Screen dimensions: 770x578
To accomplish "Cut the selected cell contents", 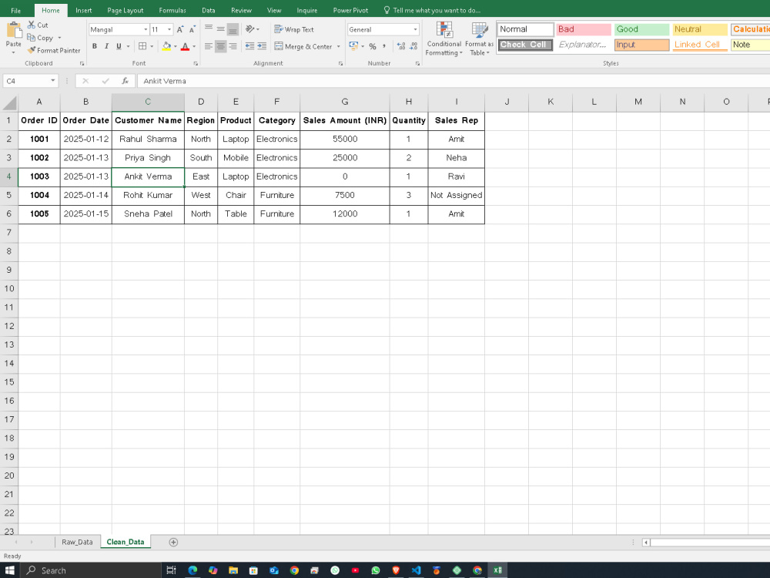I will (38, 25).
